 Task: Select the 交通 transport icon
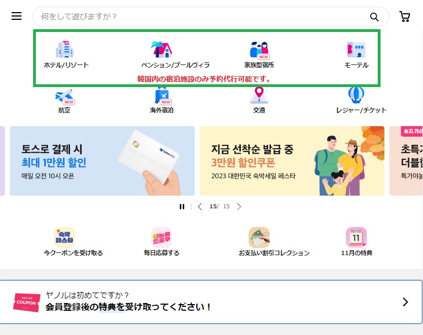(x=259, y=95)
